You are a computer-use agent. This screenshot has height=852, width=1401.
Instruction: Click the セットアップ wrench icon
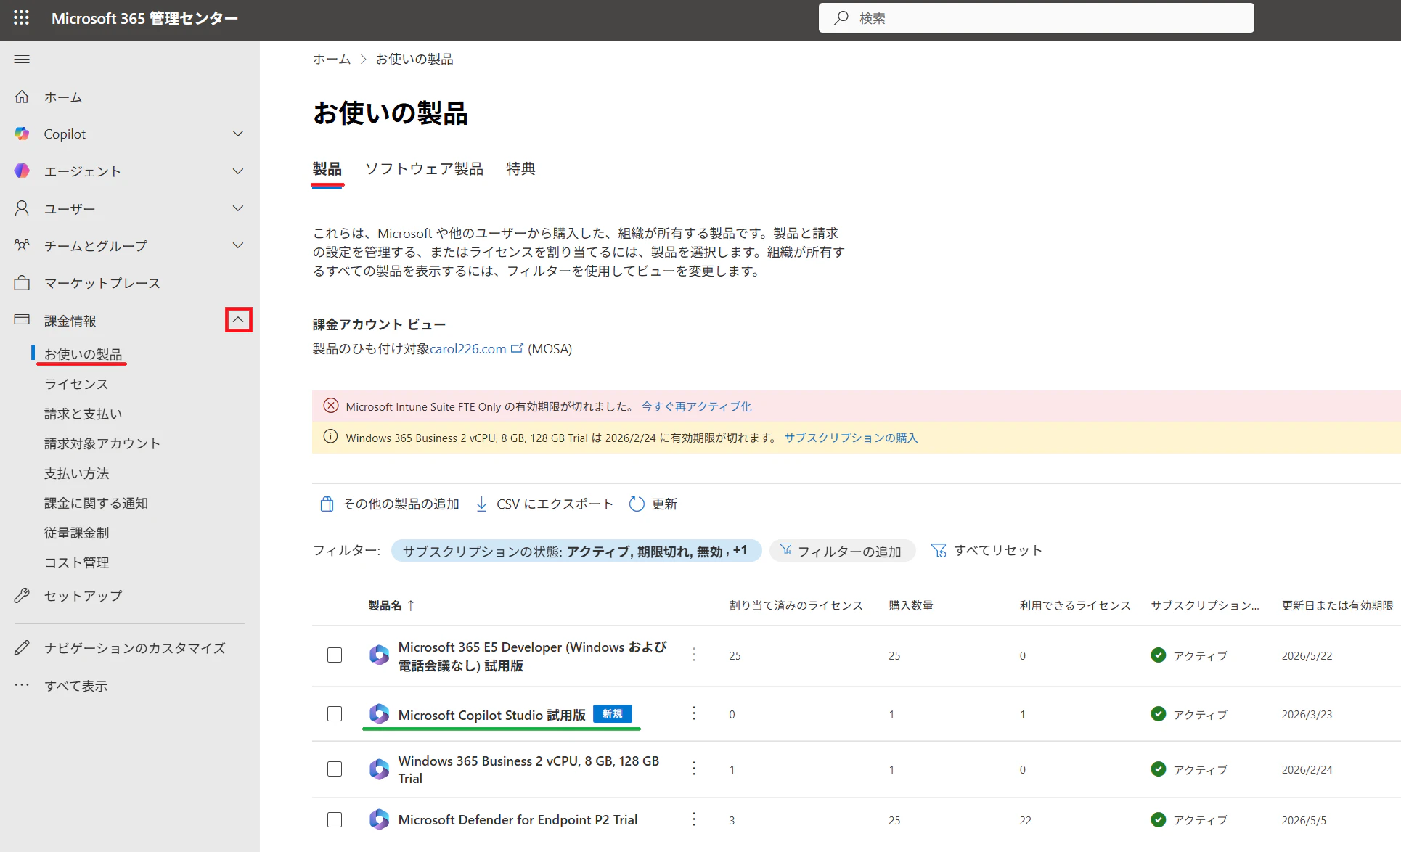pos(22,595)
